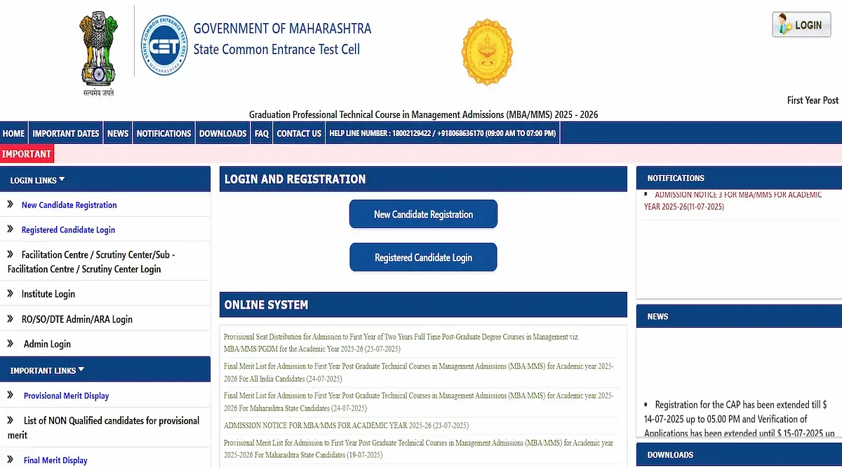842x468 pixels.
Task: Open the CONTACT US menu item
Action: pyautogui.click(x=299, y=133)
